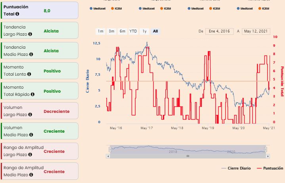Click navigator right scroll arrow

[x=268, y=156]
